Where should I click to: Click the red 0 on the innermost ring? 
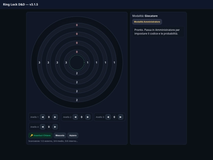click(x=77, y=52)
